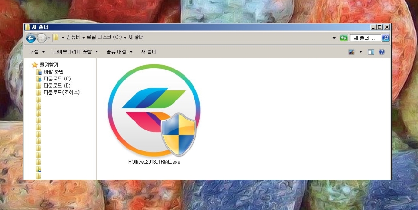
Task: Open the 구성 menu
Action: point(37,52)
